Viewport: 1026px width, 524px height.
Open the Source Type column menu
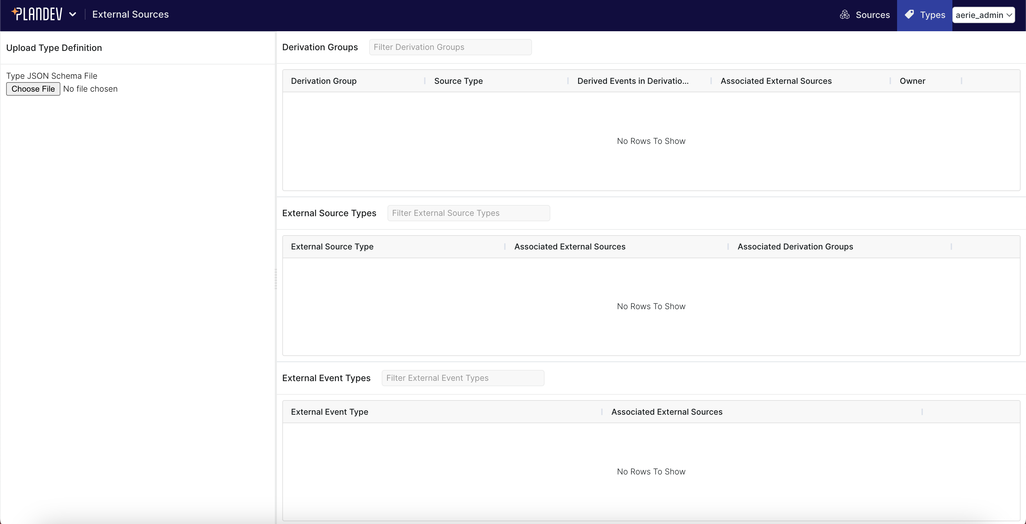567,80
